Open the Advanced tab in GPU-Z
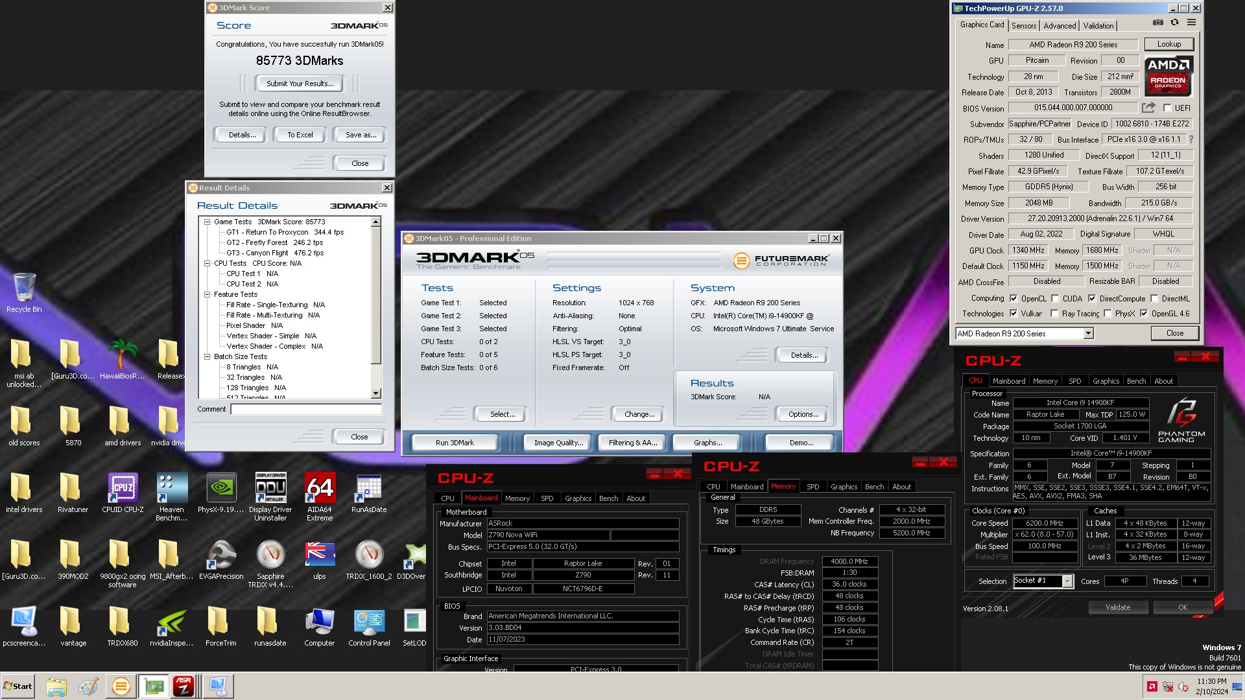Screen dimensions: 1245x700 (1060, 26)
